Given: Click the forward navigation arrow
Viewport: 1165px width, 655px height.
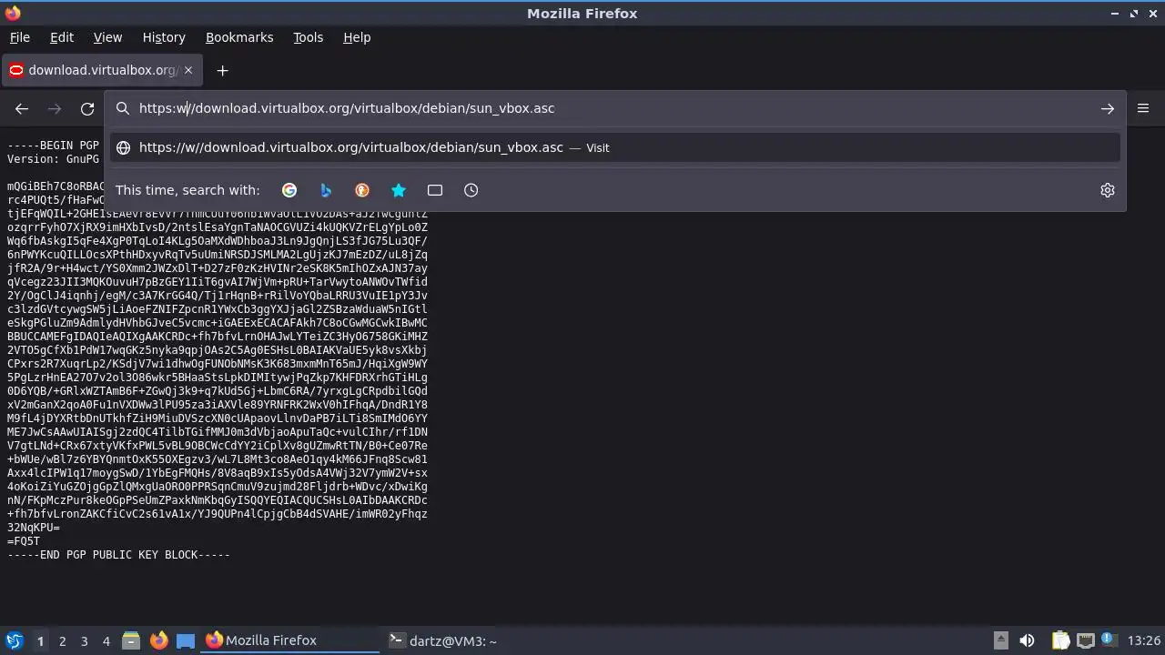Looking at the screenshot, I should (55, 108).
